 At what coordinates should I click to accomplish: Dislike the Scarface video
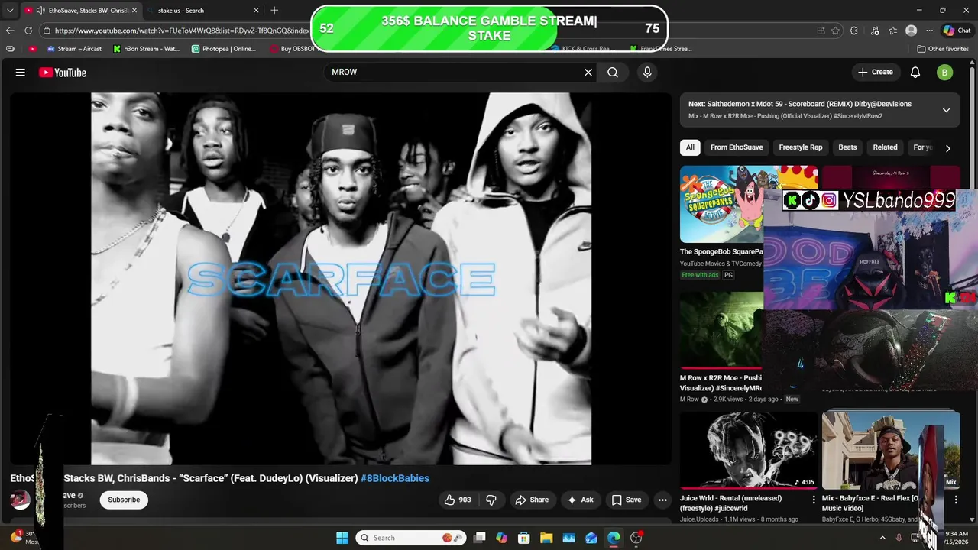point(491,500)
